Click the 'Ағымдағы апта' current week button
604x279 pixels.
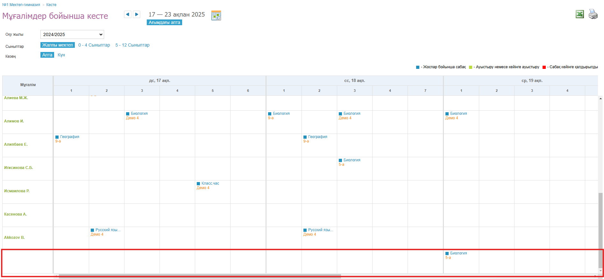click(164, 22)
